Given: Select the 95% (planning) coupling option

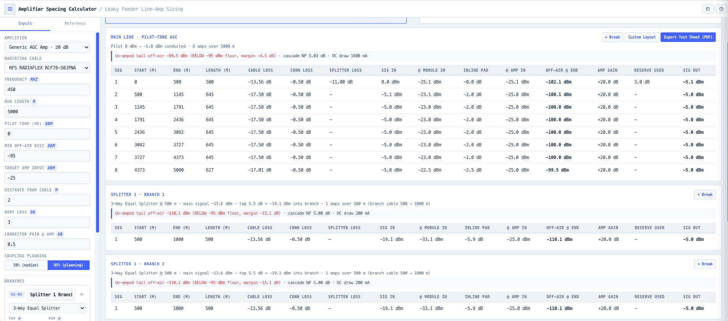Looking at the screenshot, I should click(69, 265).
